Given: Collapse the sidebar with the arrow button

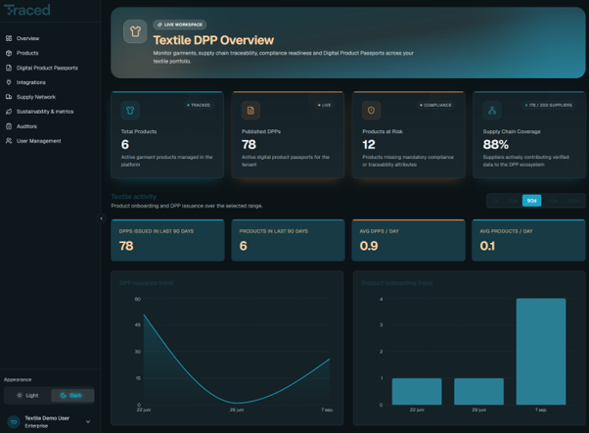Looking at the screenshot, I should pos(101,218).
